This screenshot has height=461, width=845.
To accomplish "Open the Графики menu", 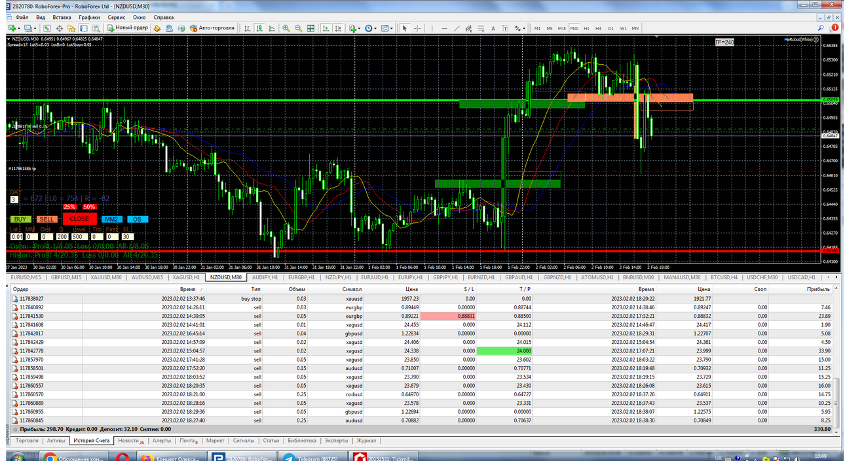I will [89, 16].
